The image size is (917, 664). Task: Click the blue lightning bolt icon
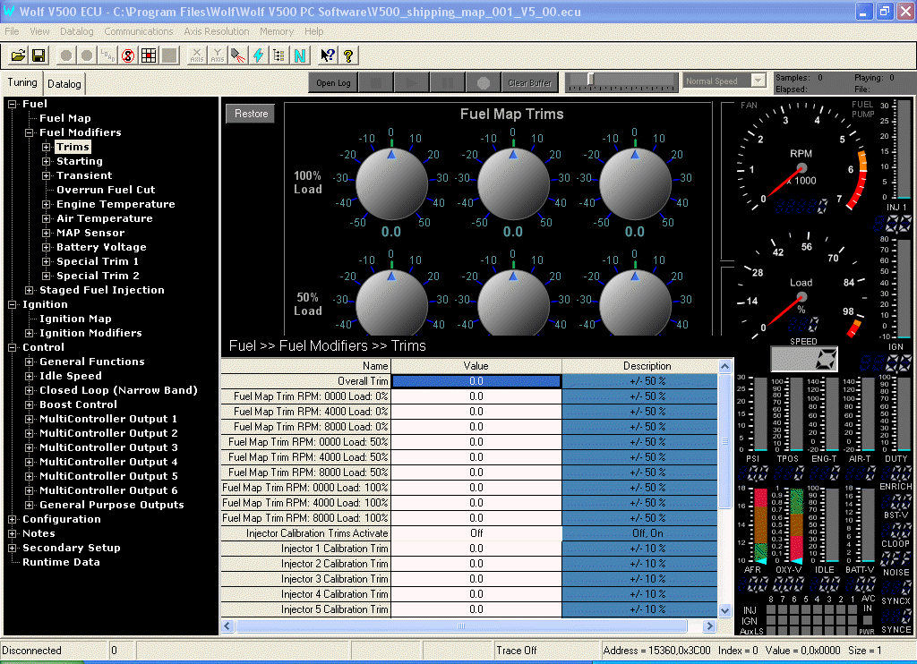[258, 55]
